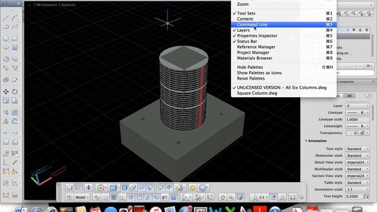This screenshot has width=377, height=212.
Task: Click the materials and paint icon in status bar
Action: [x=180, y=187]
